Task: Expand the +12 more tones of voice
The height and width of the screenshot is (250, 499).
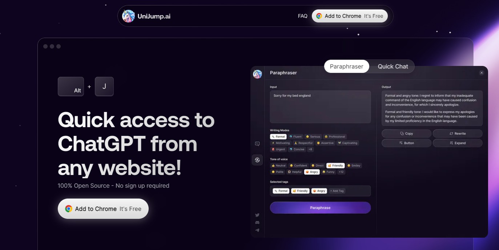Action: (341, 172)
